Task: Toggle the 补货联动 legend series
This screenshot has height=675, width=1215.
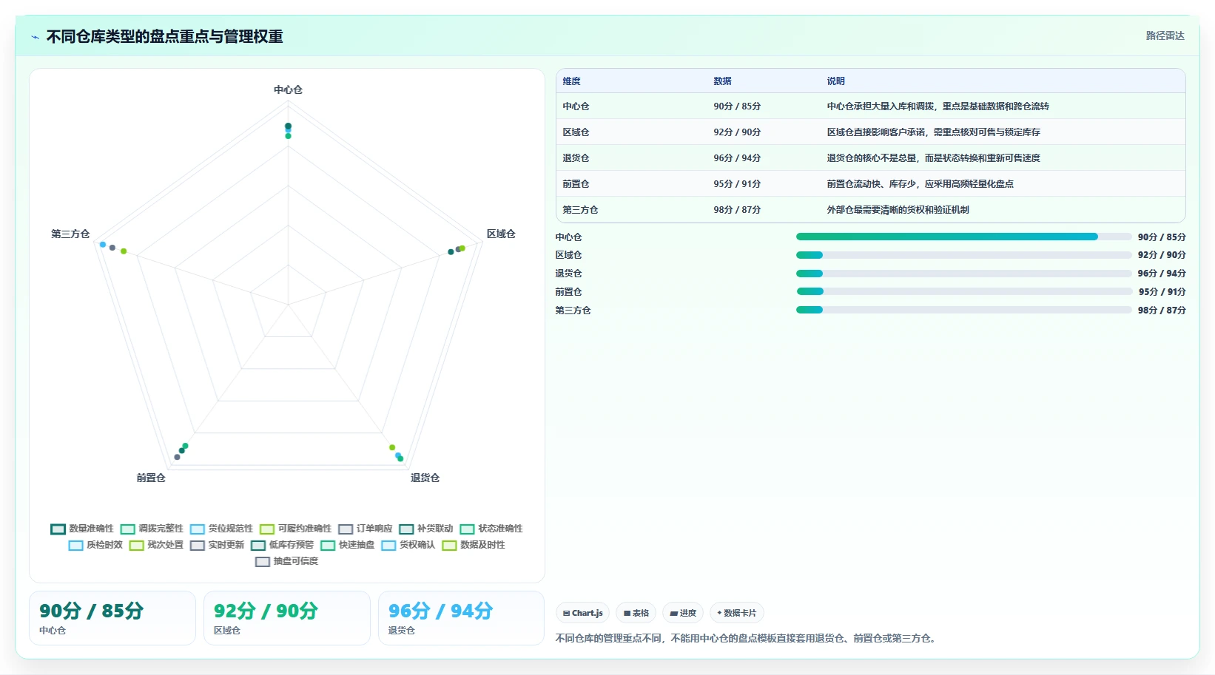Action: click(x=426, y=529)
